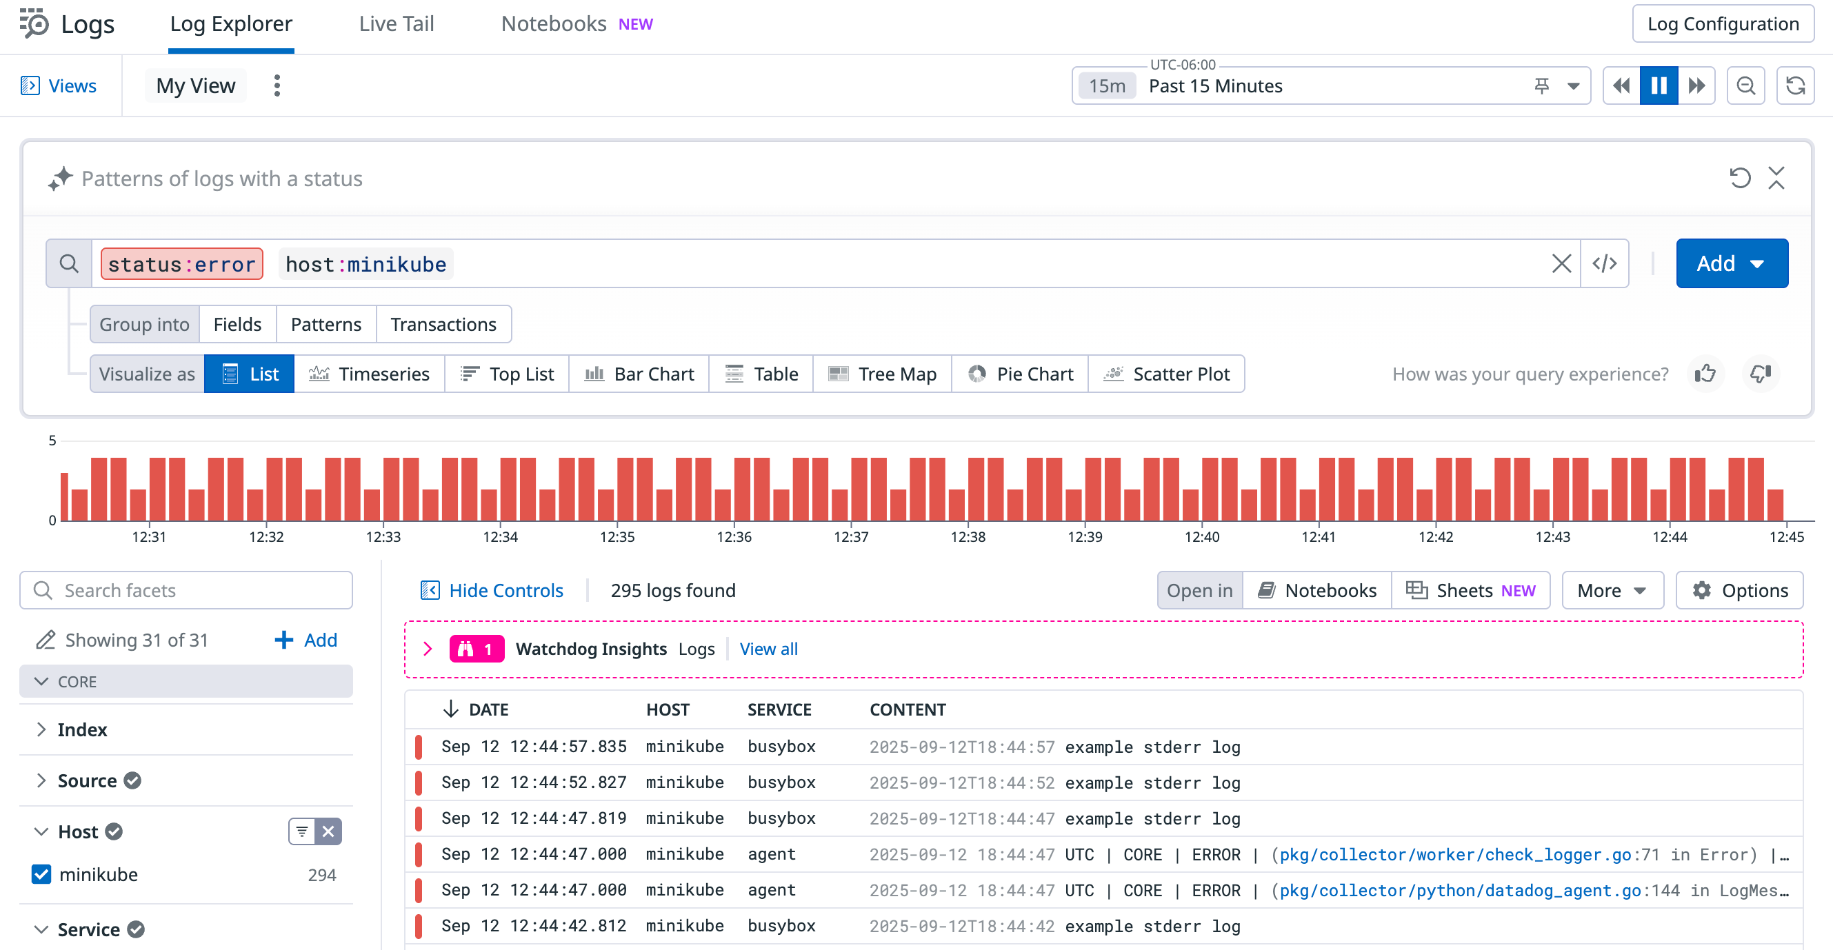Remove Host facet filter with X toggle
Image resolution: width=1833 pixels, height=950 pixels.
328,831
